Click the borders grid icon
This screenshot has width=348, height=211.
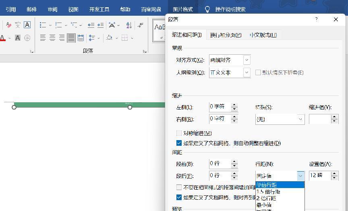tap(125, 38)
